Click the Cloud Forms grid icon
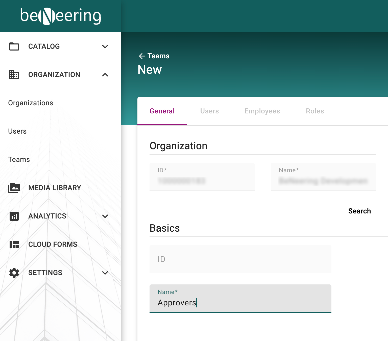The width and height of the screenshot is (388, 341). coord(14,245)
